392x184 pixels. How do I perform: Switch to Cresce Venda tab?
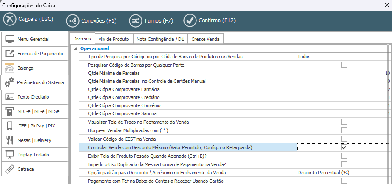pyautogui.click(x=205, y=39)
